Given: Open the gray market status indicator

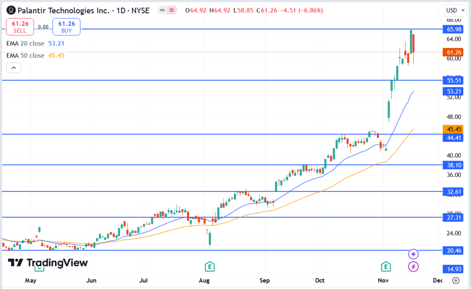Looking at the screenshot, I should pos(162,11).
